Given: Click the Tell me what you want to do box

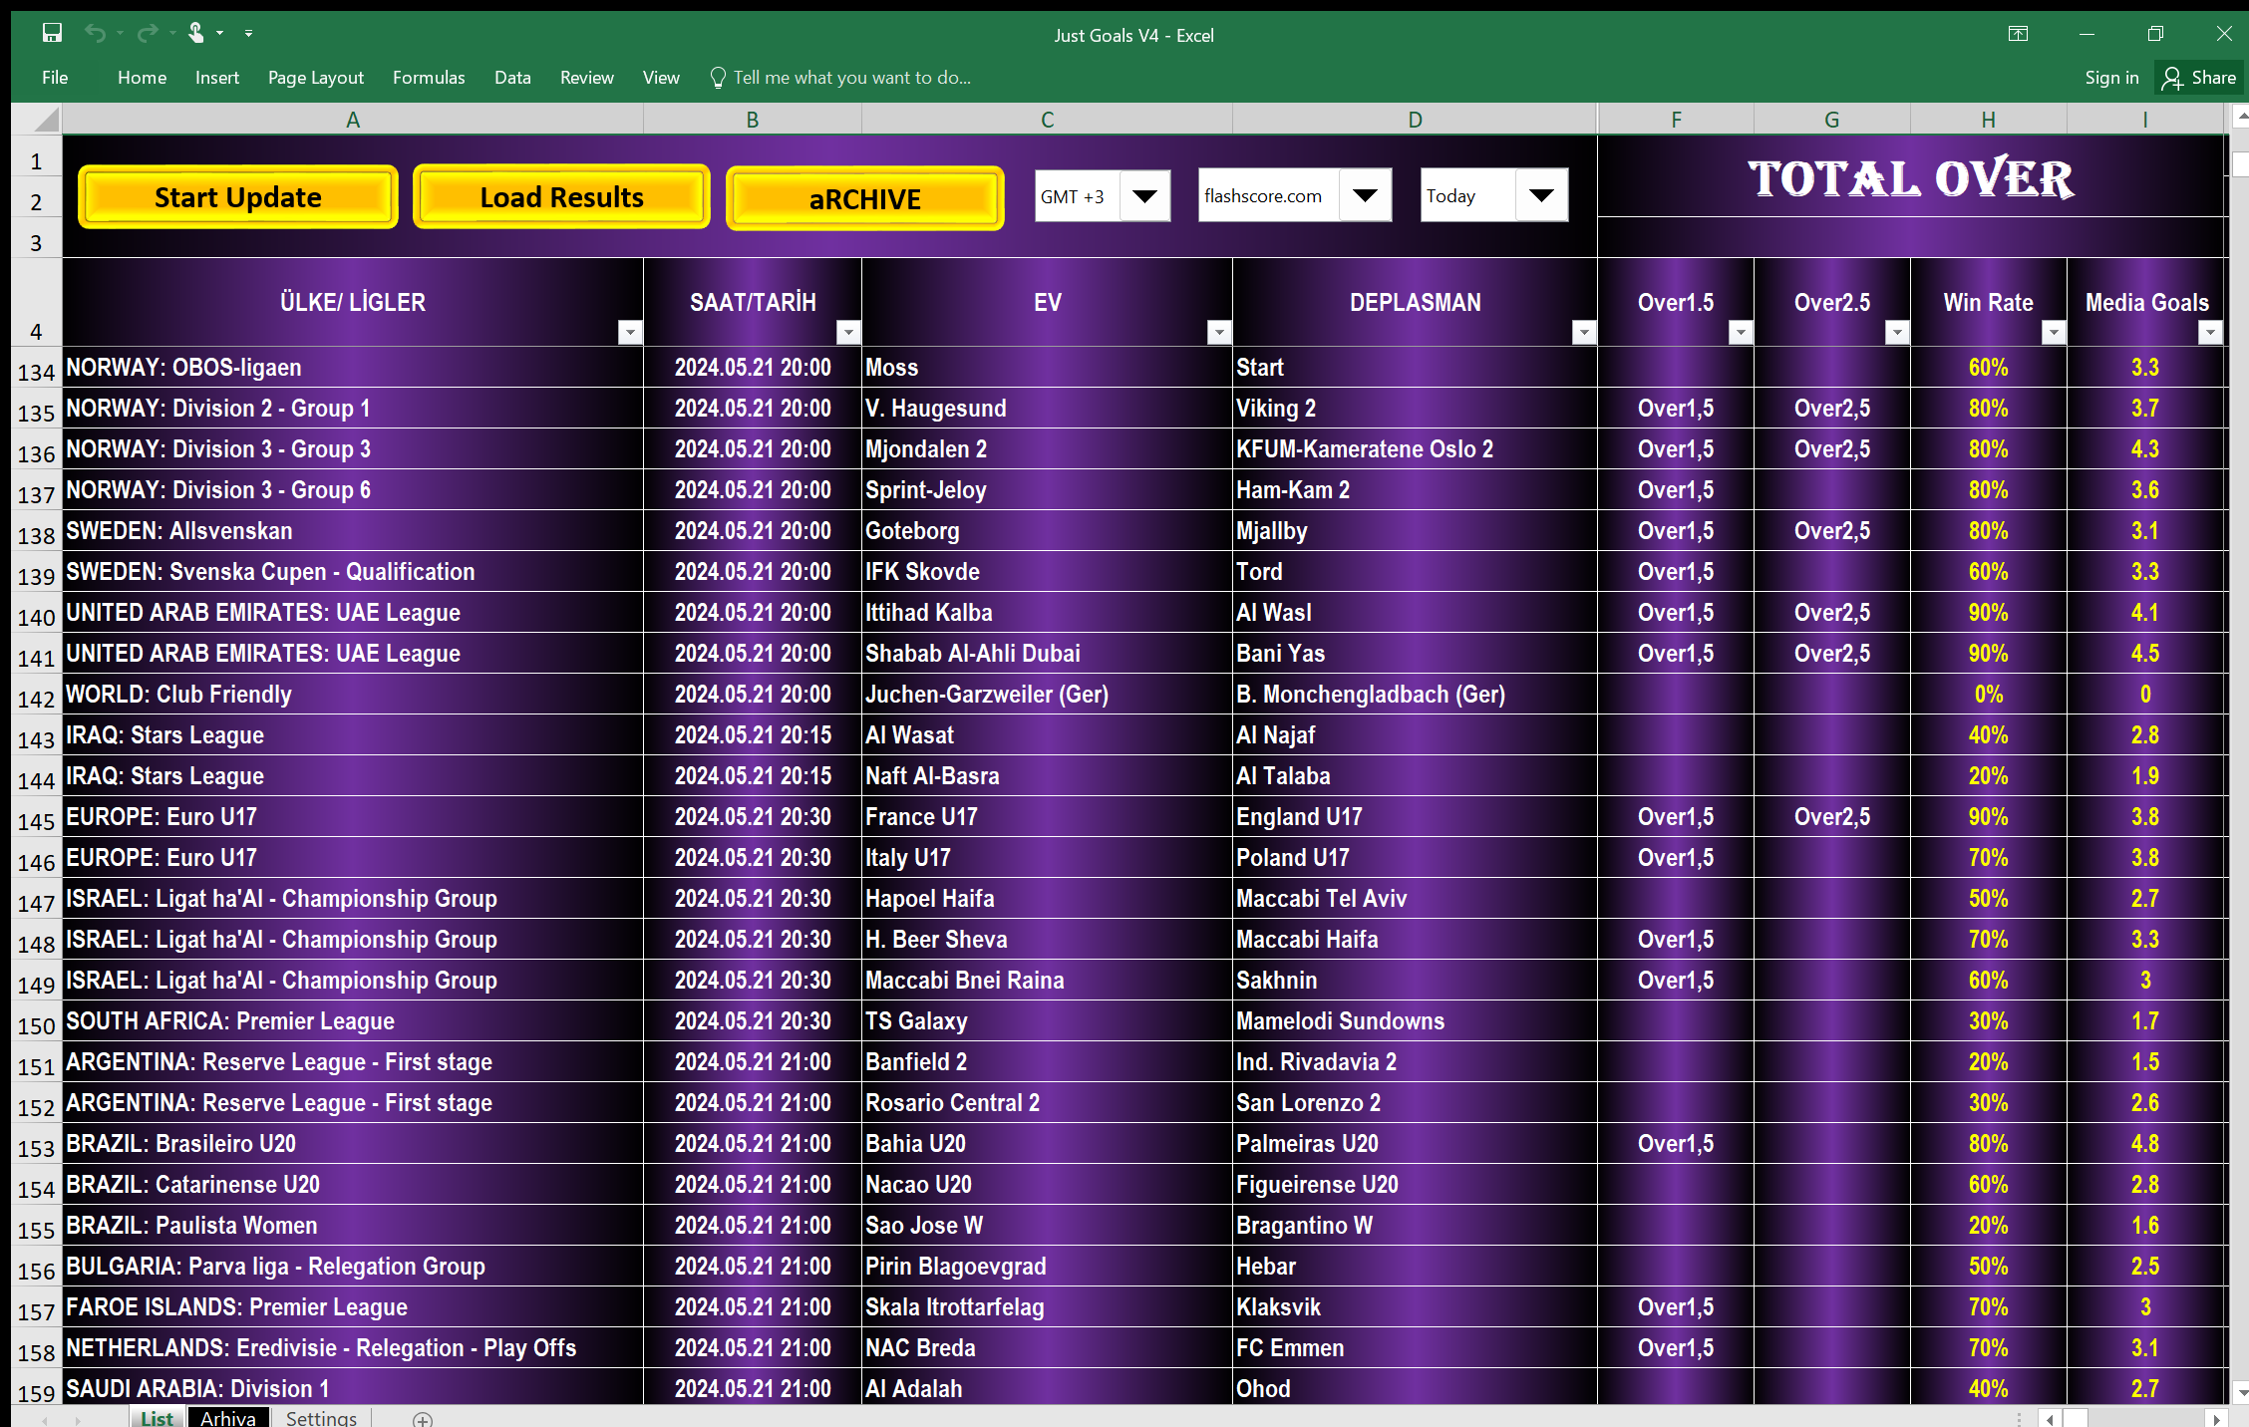Looking at the screenshot, I should [x=842, y=77].
